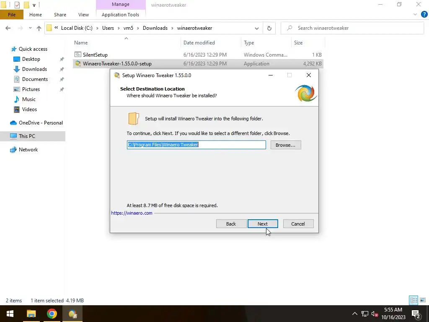Open Music in the navigation pane
The height and width of the screenshot is (322, 429).
[x=28, y=99]
